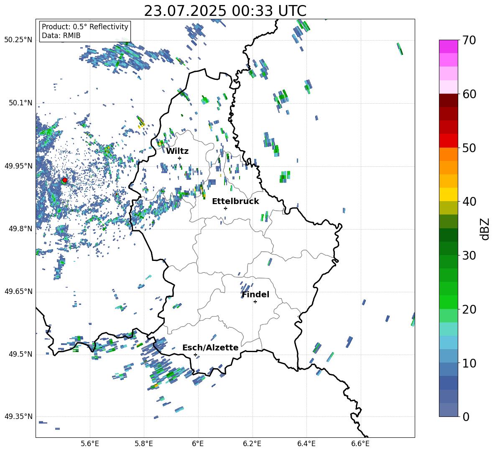The image size is (495, 452).
Task: Click the bright green colorbar segment above 20
Action: (x=448, y=302)
